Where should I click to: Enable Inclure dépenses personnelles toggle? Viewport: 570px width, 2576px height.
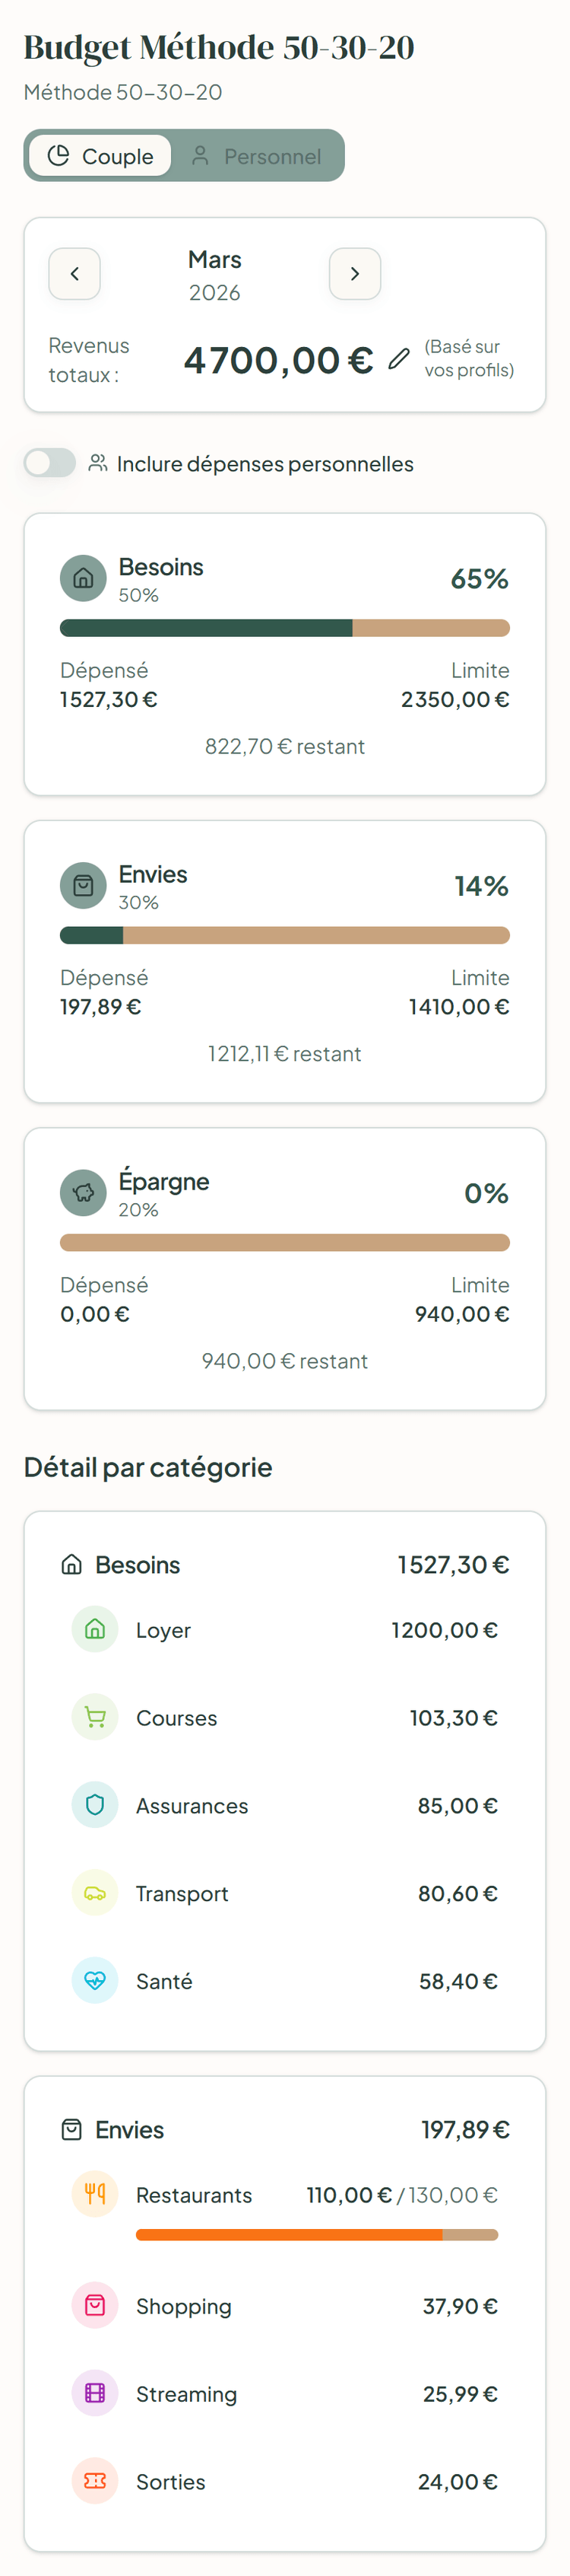click(49, 463)
